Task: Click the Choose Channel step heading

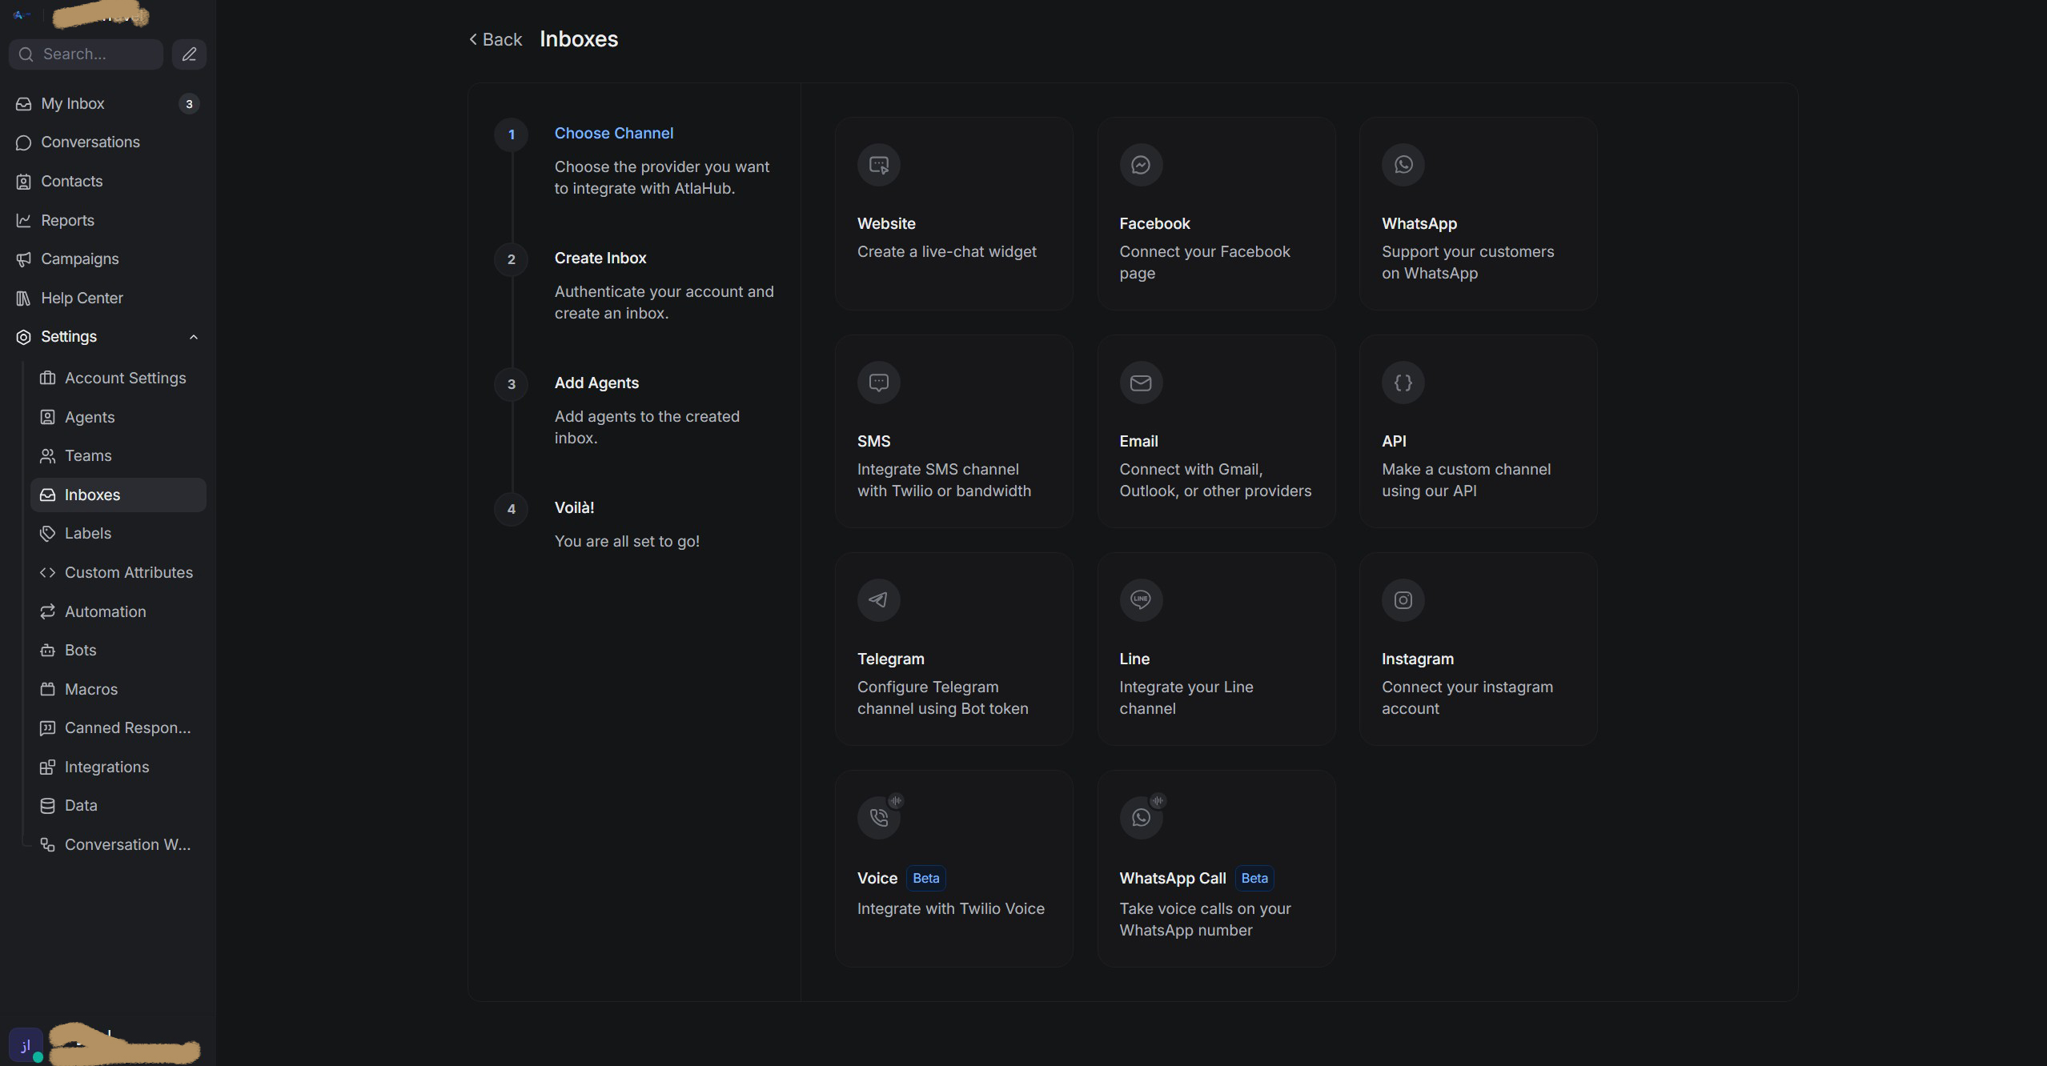Action: pyautogui.click(x=613, y=133)
